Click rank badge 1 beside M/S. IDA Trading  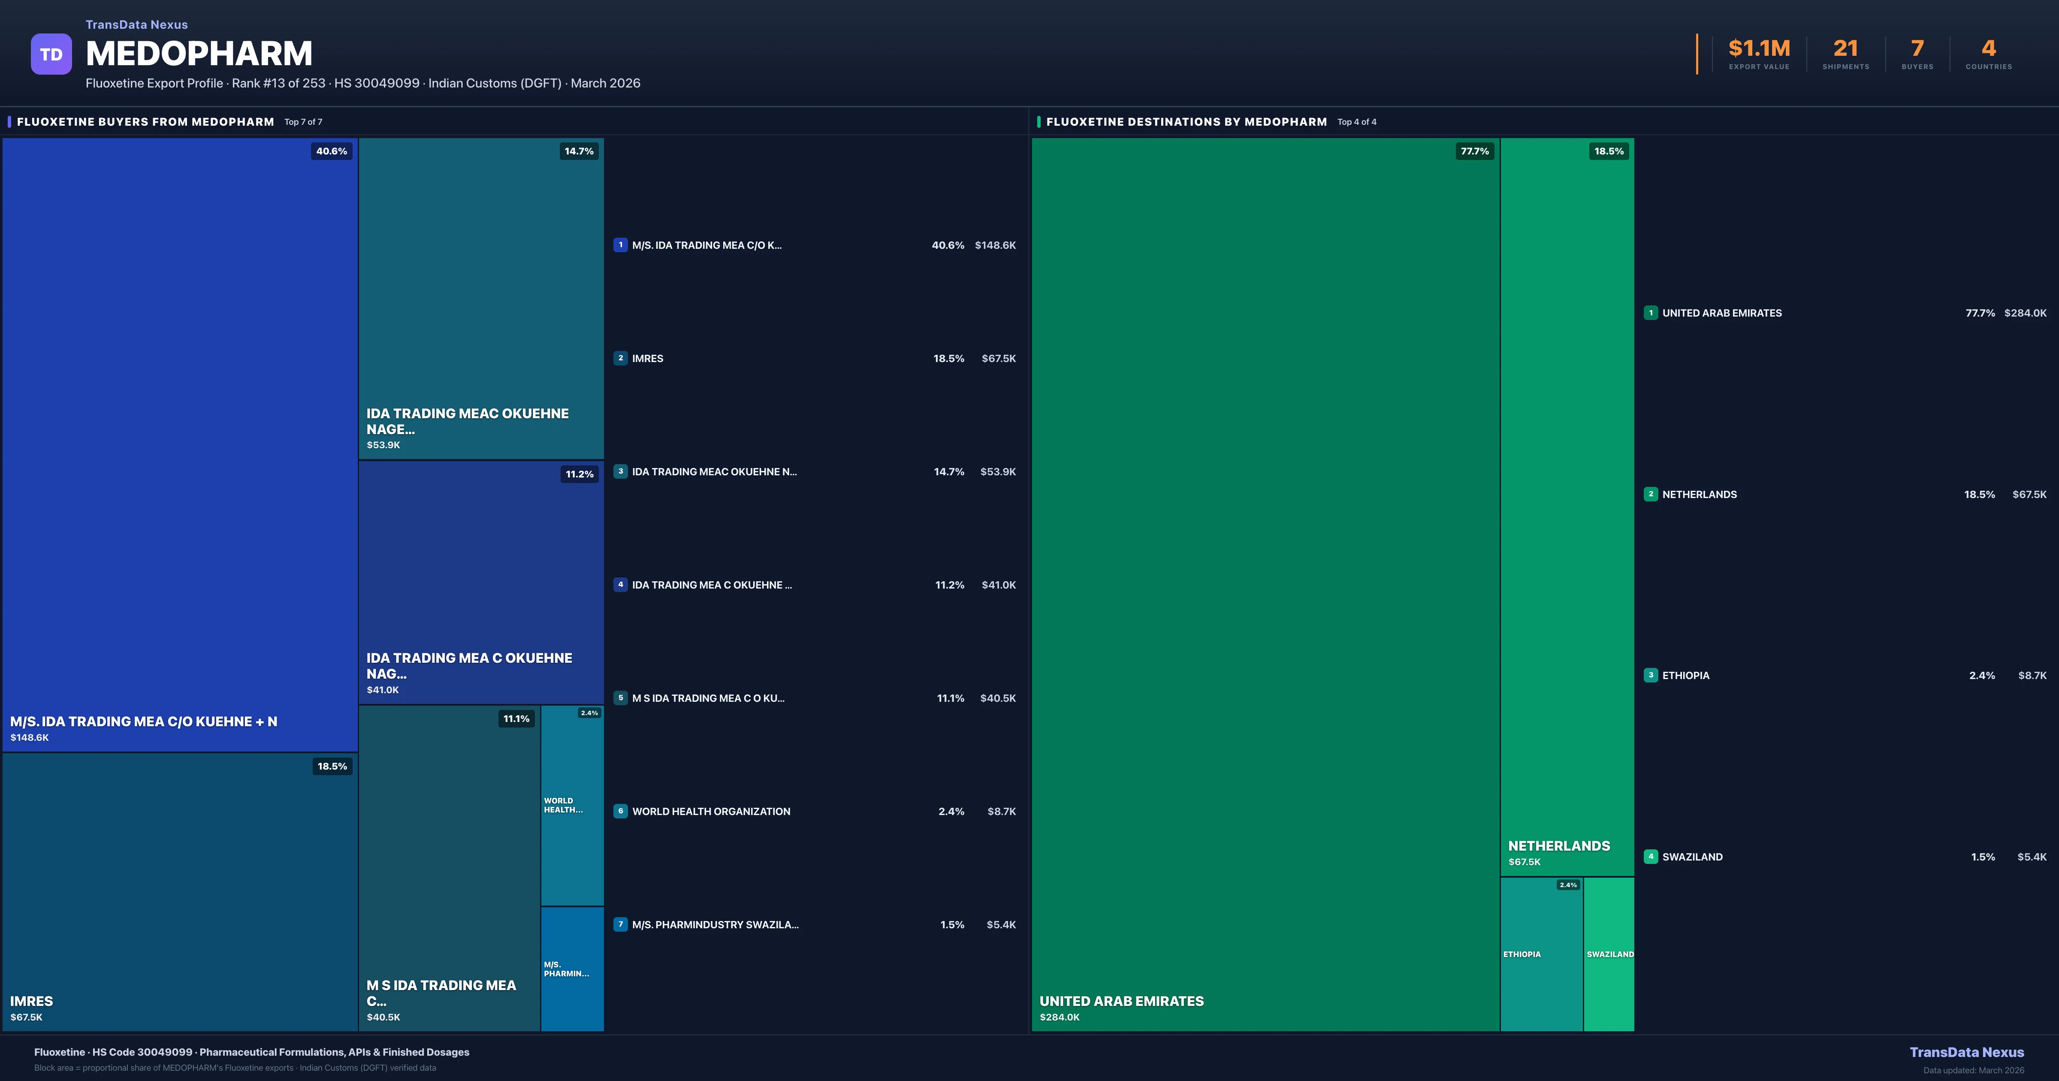tap(620, 245)
